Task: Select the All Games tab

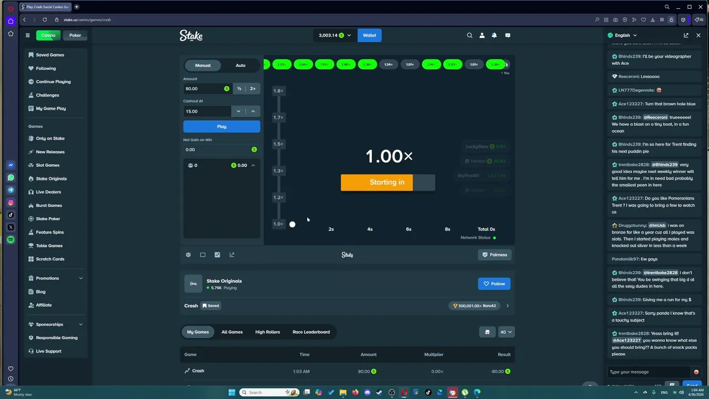Action: 232,332
